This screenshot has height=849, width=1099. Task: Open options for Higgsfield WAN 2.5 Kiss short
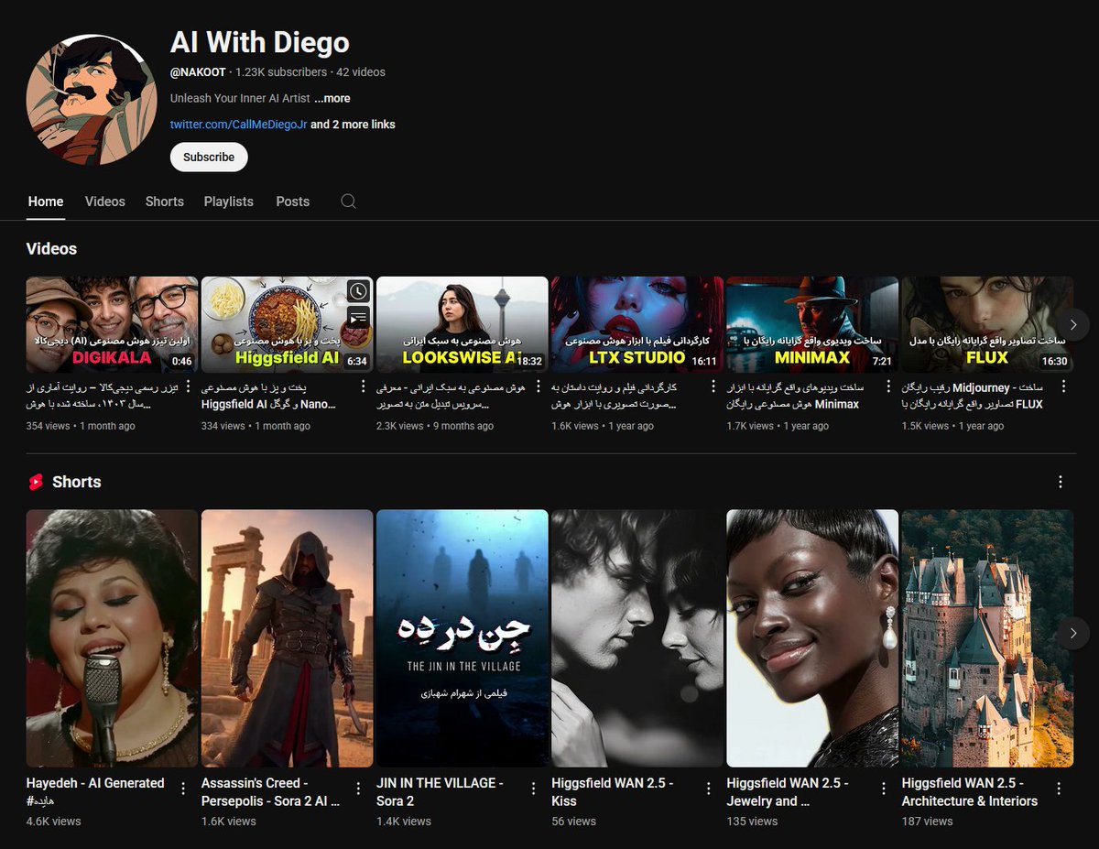708,789
